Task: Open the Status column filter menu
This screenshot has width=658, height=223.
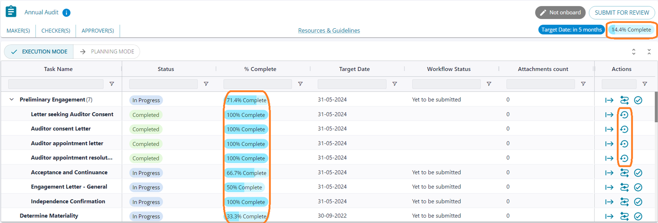Action: tap(206, 84)
